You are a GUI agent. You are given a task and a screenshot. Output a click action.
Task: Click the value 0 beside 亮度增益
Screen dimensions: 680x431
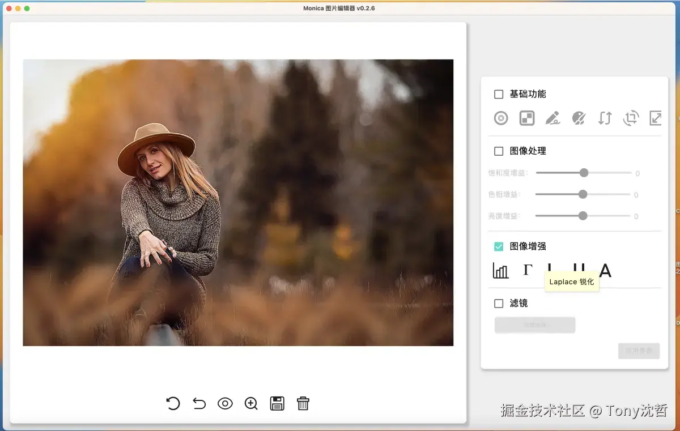636,216
